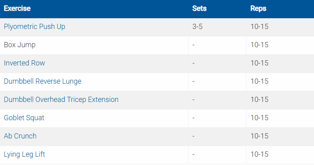Click the Sets column header

click(x=199, y=8)
